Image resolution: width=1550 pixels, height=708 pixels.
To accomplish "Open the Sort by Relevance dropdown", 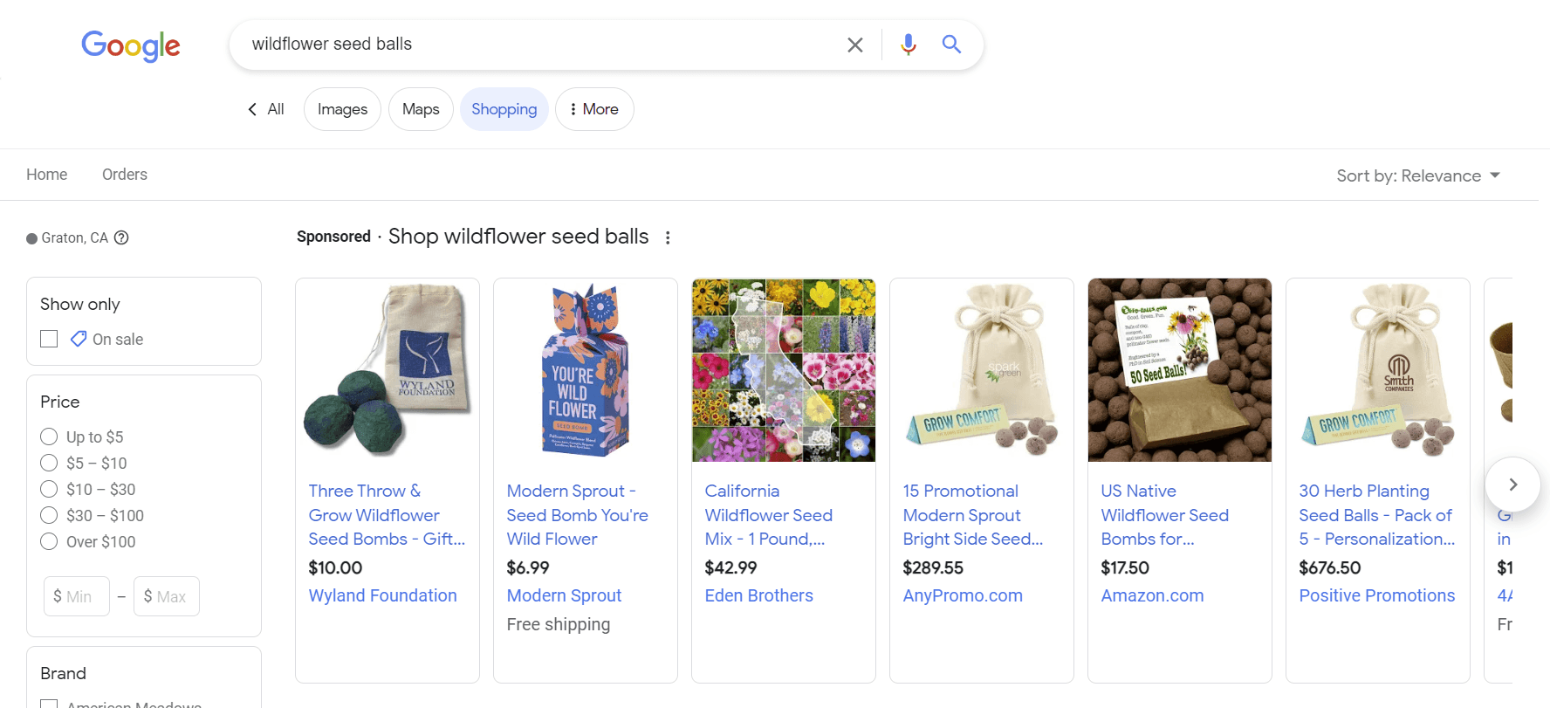I will click(1418, 175).
